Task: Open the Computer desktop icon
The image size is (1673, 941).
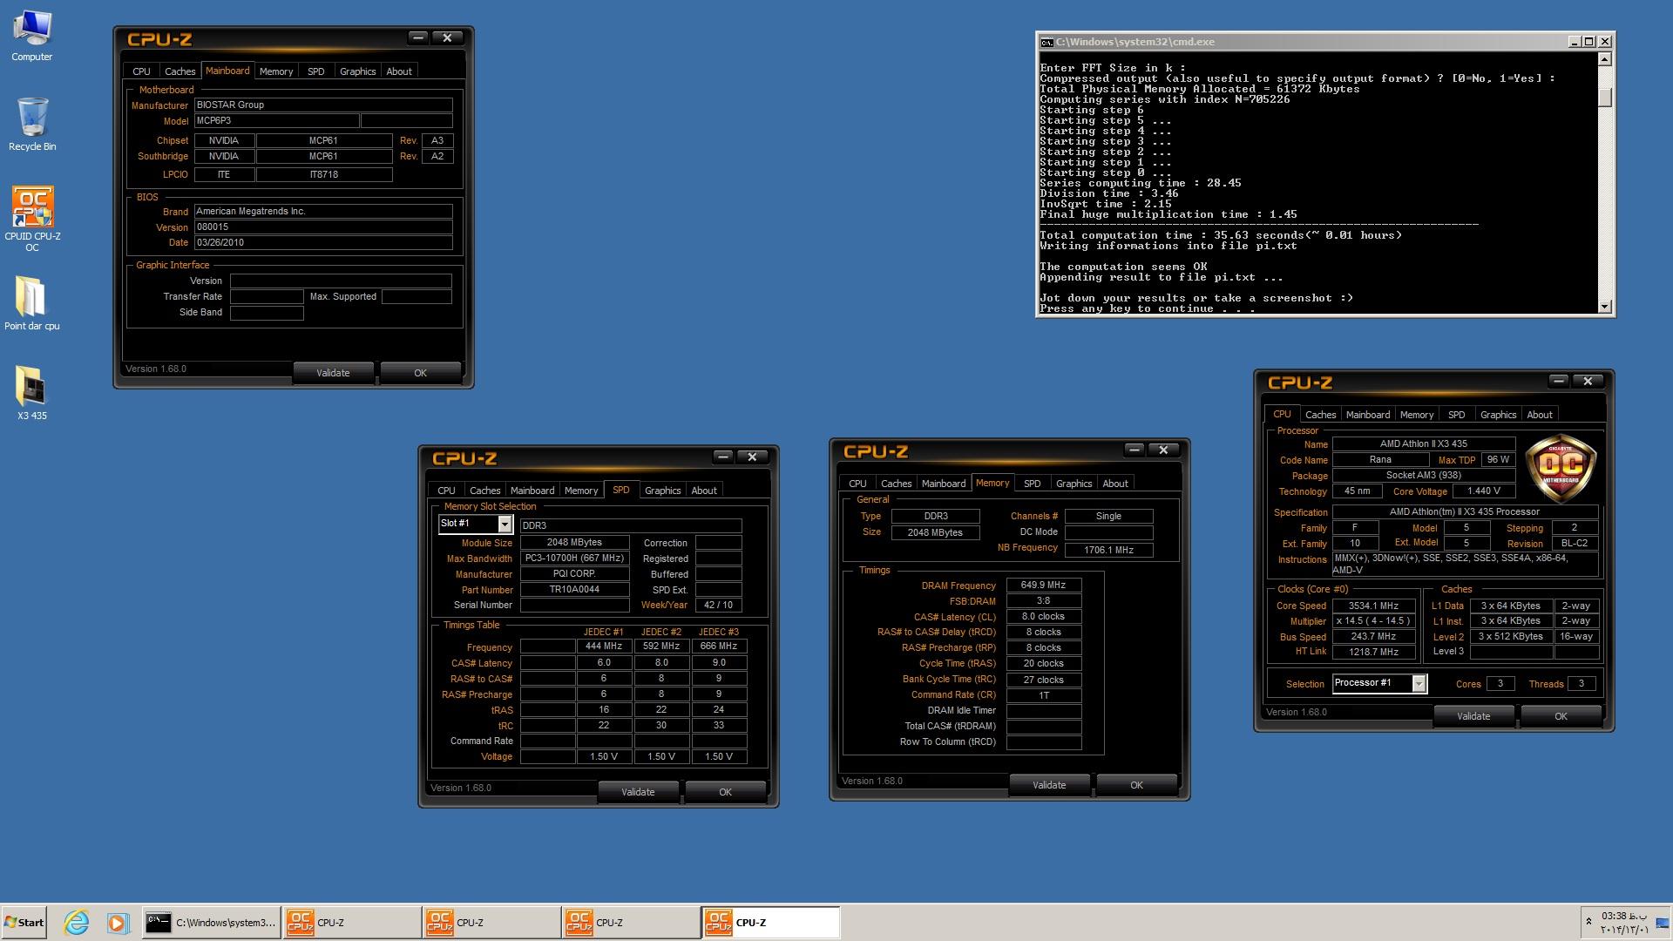Action: [x=32, y=36]
